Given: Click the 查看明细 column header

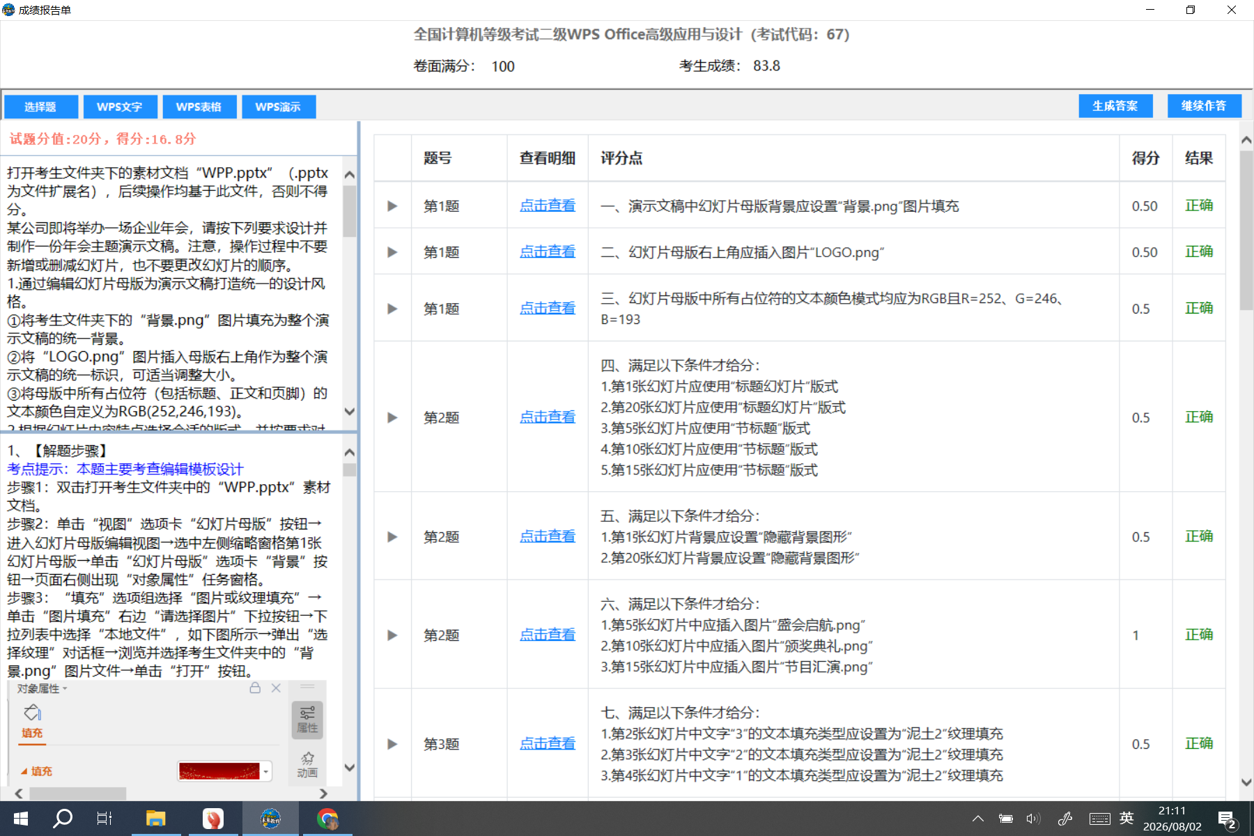Looking at the screenshot, I should (x=548, y=158).
